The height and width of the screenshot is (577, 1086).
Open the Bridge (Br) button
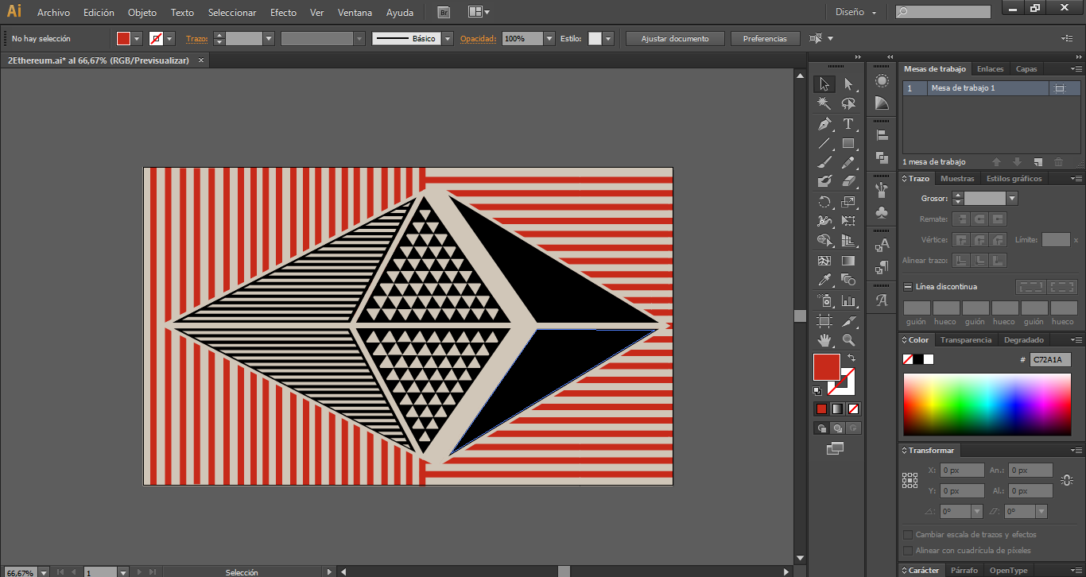[x=444, y=13]
